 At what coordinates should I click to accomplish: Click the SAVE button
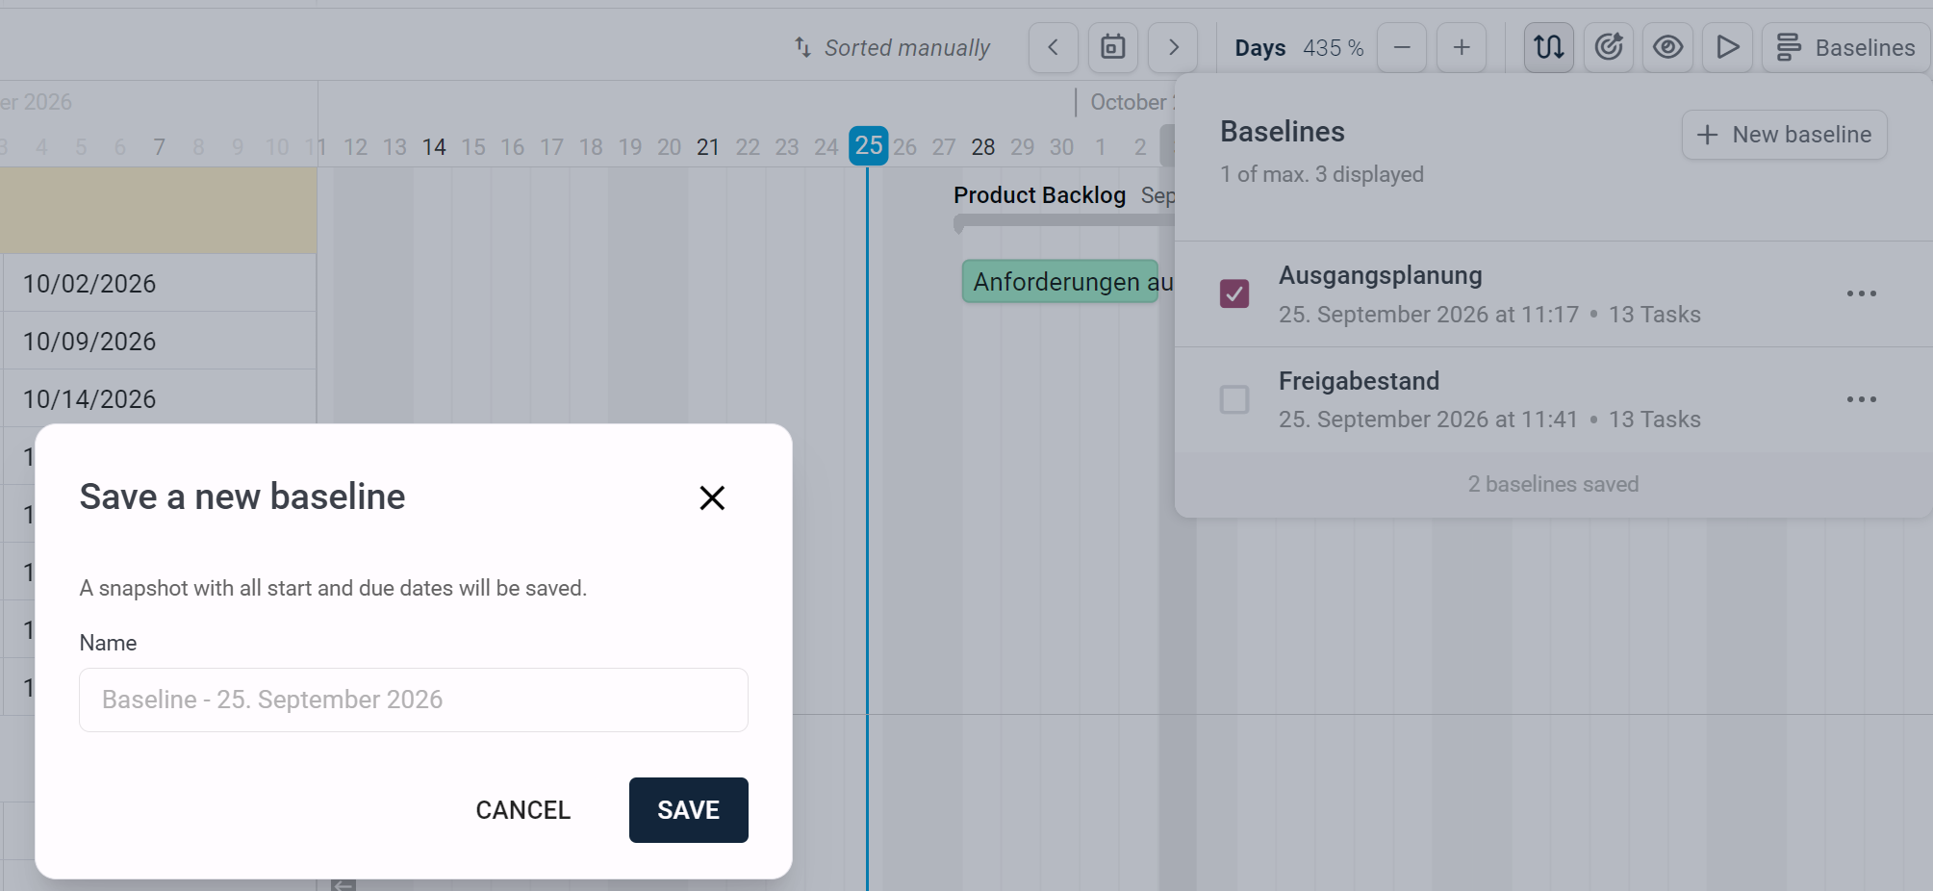click(689, 810)
